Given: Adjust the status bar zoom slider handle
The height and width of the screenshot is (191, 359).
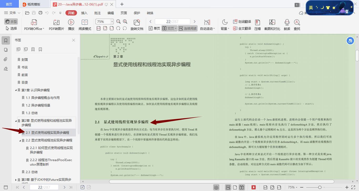Looking at the screenshot, I should 320,187.
